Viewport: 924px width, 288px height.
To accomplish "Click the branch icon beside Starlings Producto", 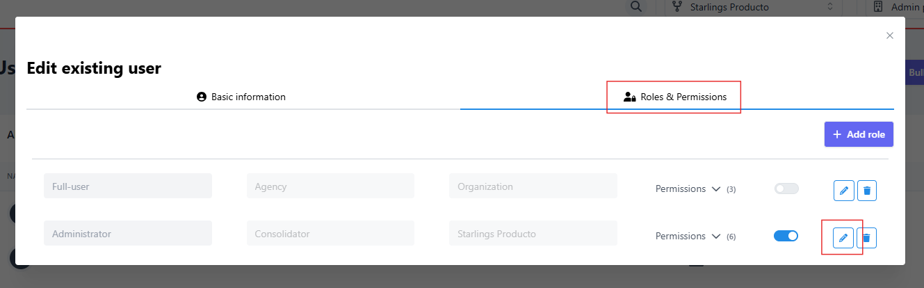I will (x=676, y=7).
